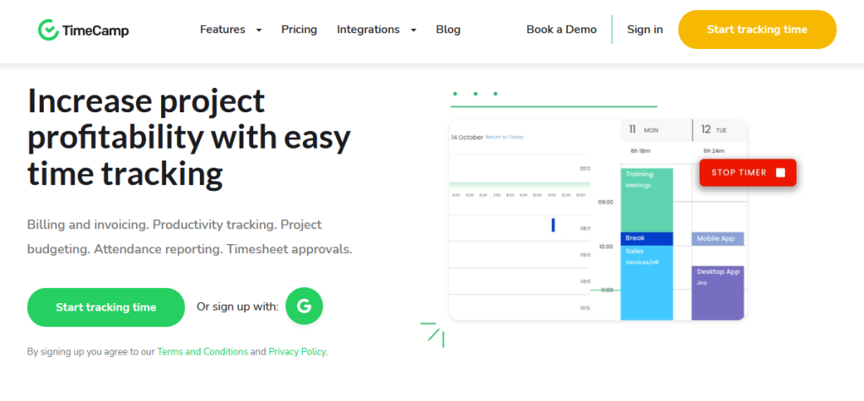The height and width of the screenshot is (401, 864).
Task: Click the white stop square in Stop Timer
Action: [780, 173]
